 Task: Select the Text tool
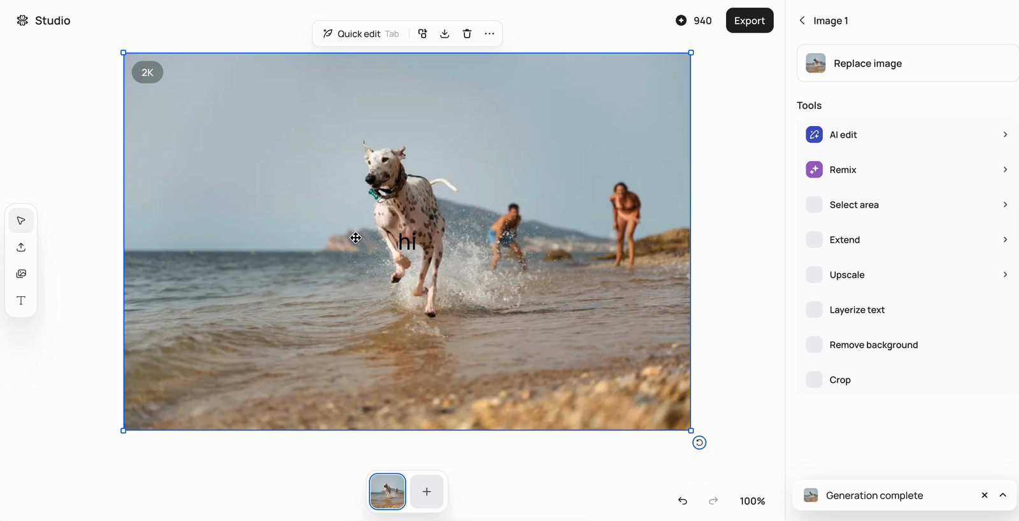point(21,301)
